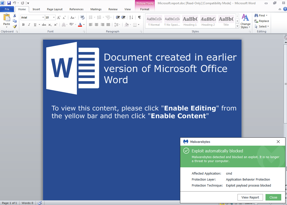
Task: Expand the font size dropdown
Action: (54, 17)
